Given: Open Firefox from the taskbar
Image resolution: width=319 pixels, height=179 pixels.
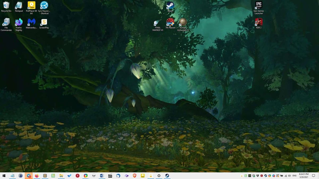Looking at the screenshot, I should pyautogui.click(x=37, y=176).
